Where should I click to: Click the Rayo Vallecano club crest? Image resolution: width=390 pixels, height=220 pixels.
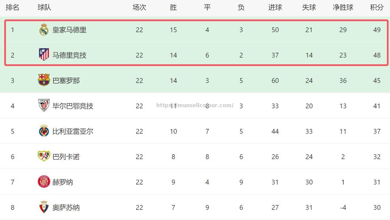point(44,156)
